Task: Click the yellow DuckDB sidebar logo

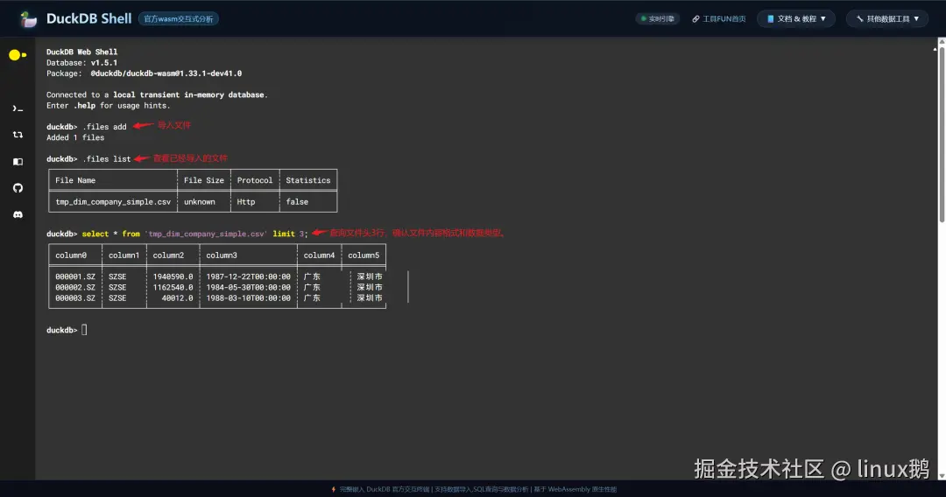Action: pos(18,55)
